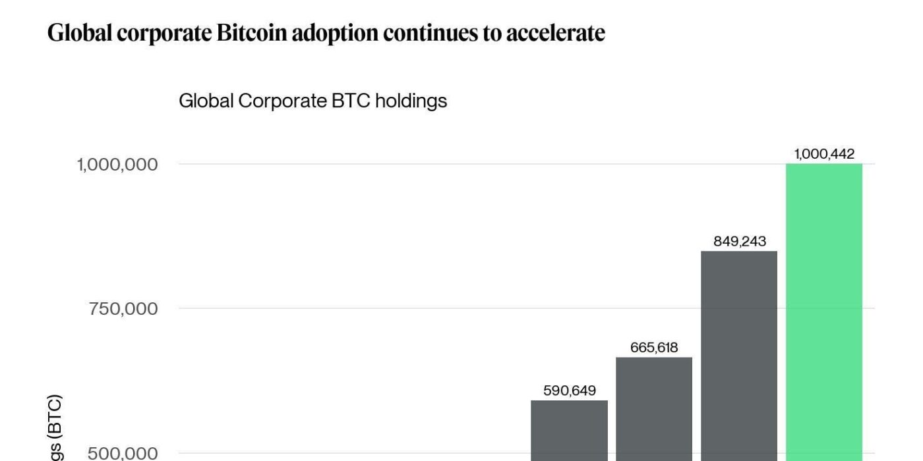Click the word 'Bitcoin' in the headline

251,34
